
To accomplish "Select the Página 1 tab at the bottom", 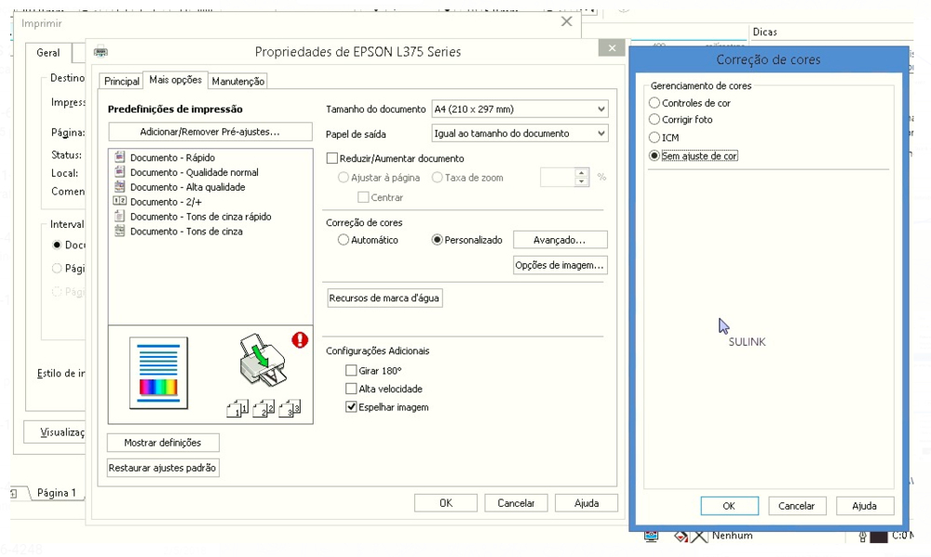I will tap(57, 493).
